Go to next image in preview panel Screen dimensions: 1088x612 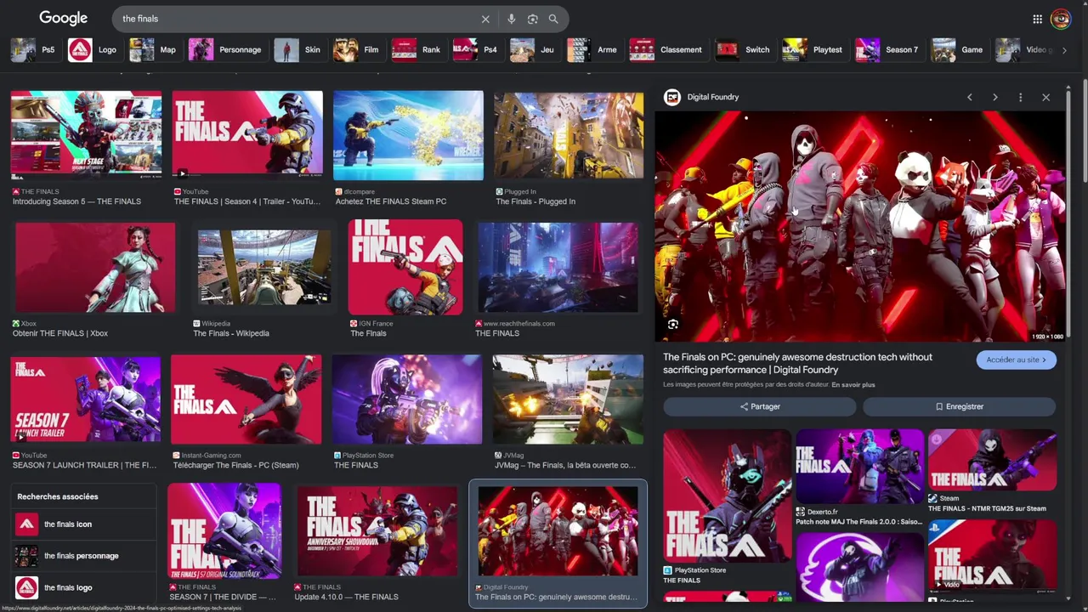(x=994, y=97)
